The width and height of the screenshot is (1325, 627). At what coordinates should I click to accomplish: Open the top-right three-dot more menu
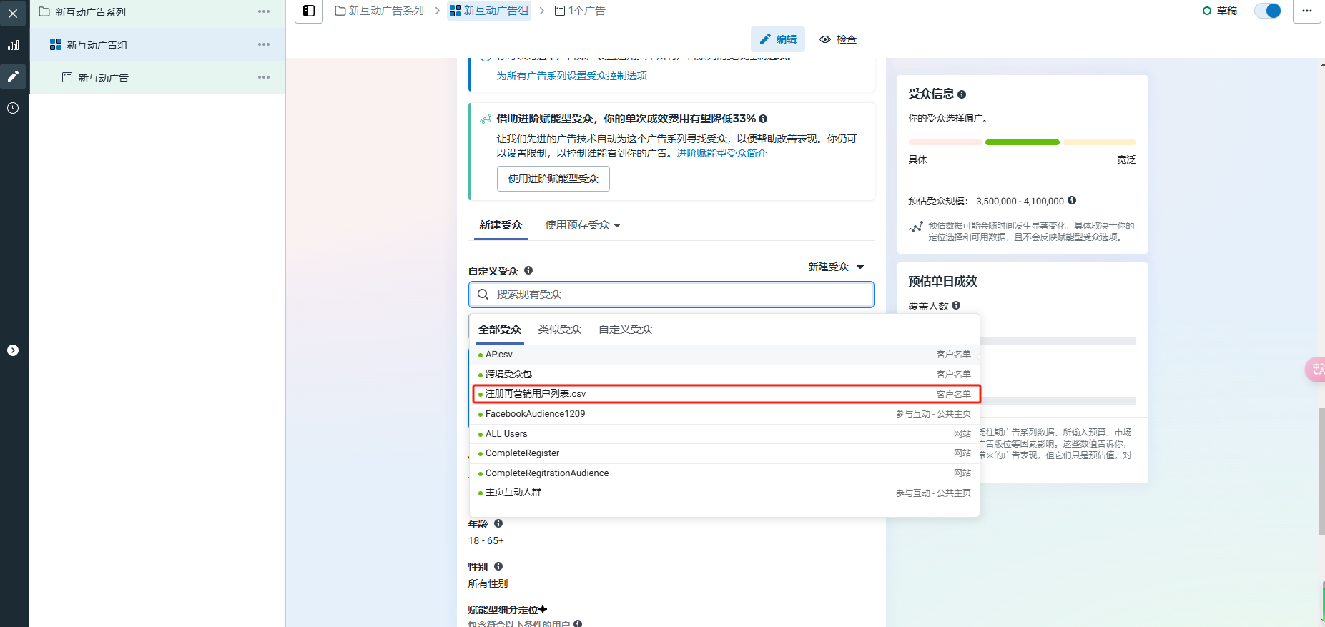[1306, 11]
